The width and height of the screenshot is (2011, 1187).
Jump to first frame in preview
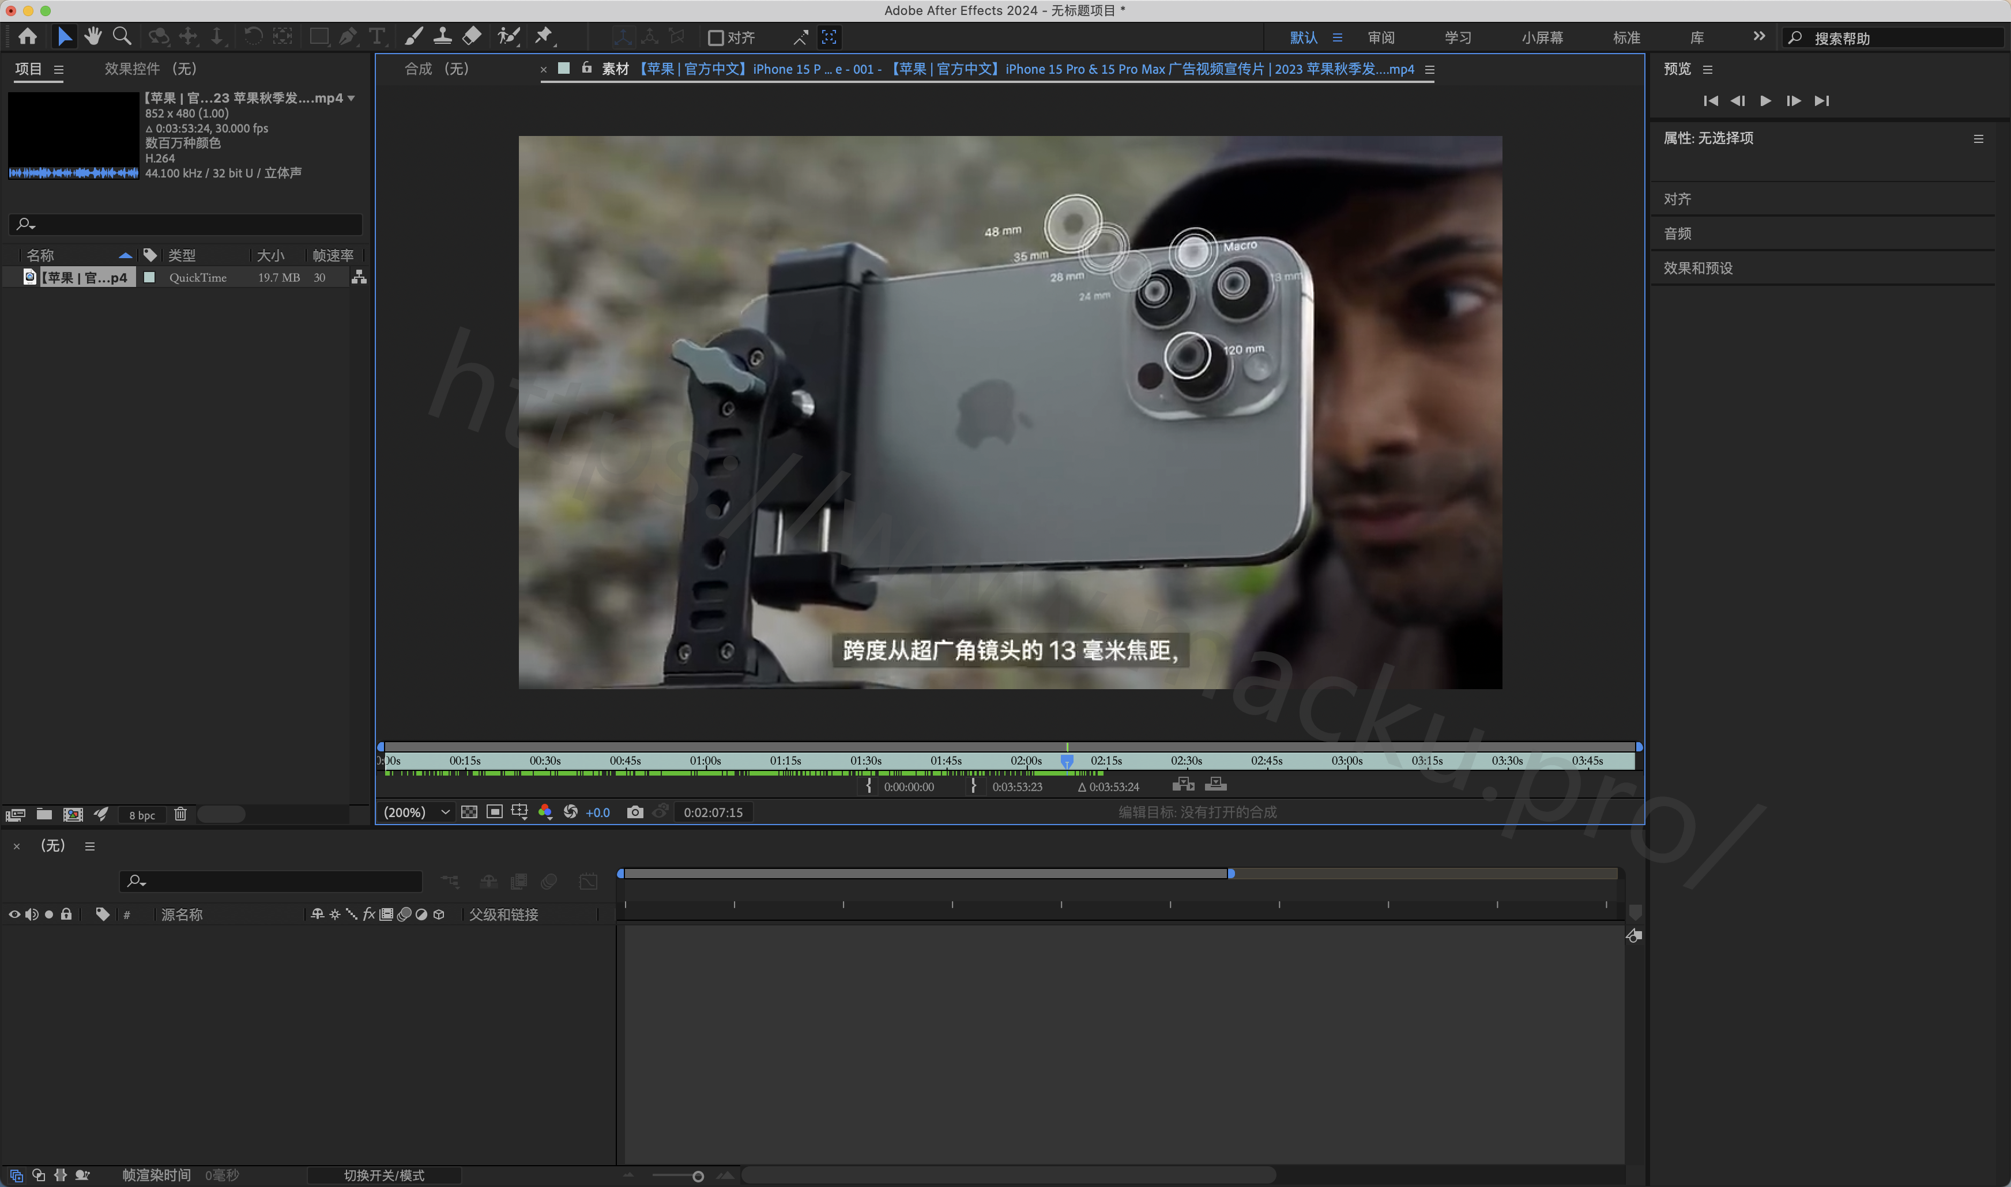[x=1710, y=100]
